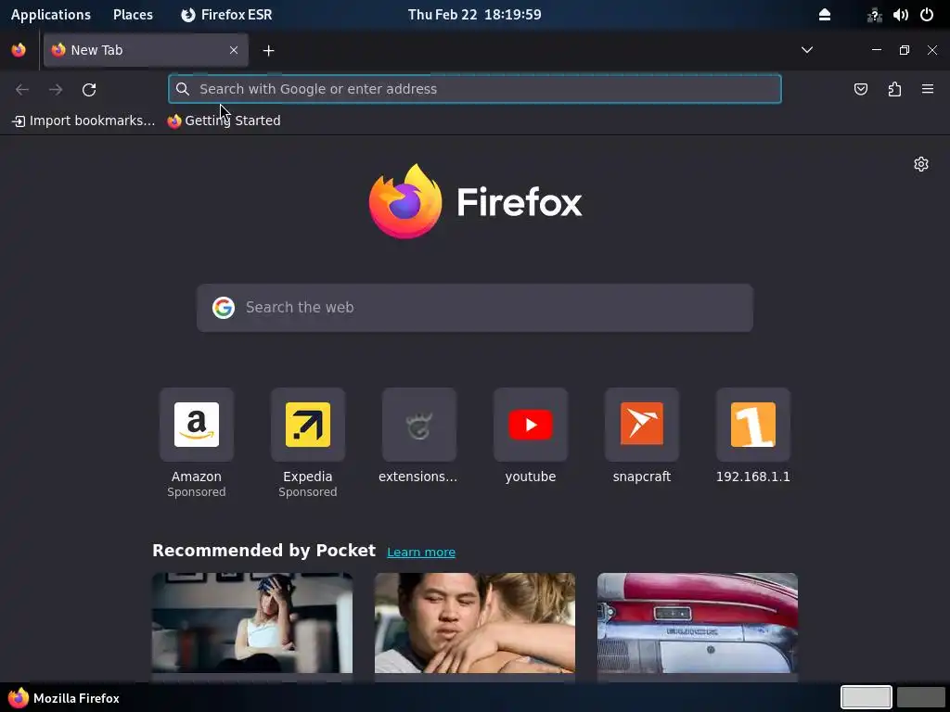Open the Firefox View pinned icon

pos(19,50)
